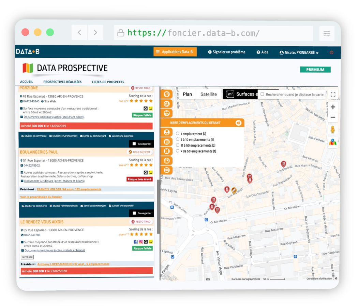Open the browser settings sliders icon

point(327,34)
